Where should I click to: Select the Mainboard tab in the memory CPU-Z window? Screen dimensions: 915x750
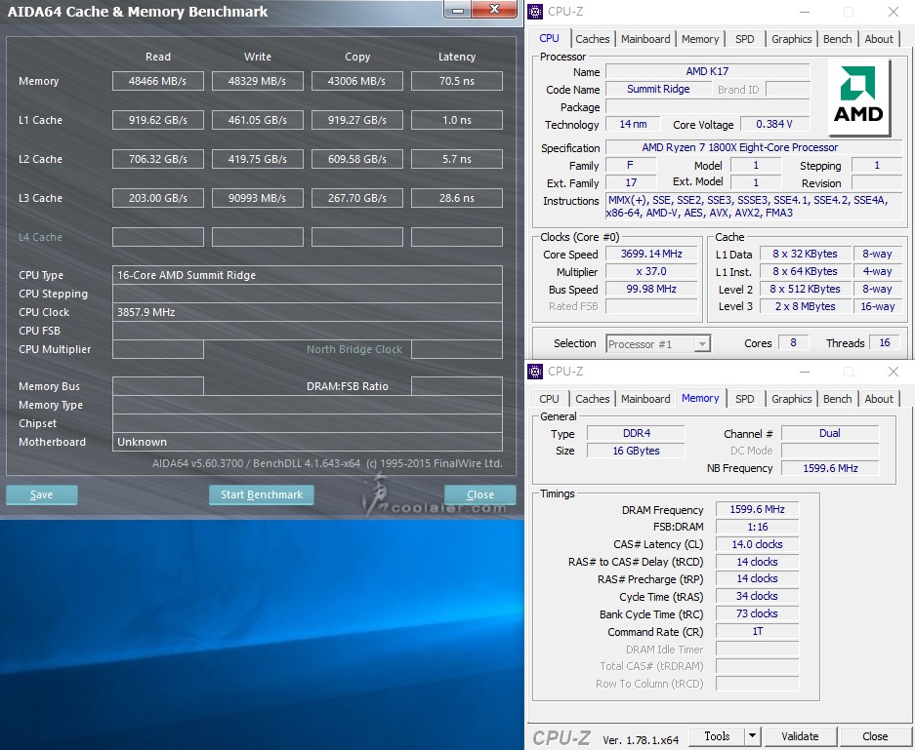click(x=645, y=399)
